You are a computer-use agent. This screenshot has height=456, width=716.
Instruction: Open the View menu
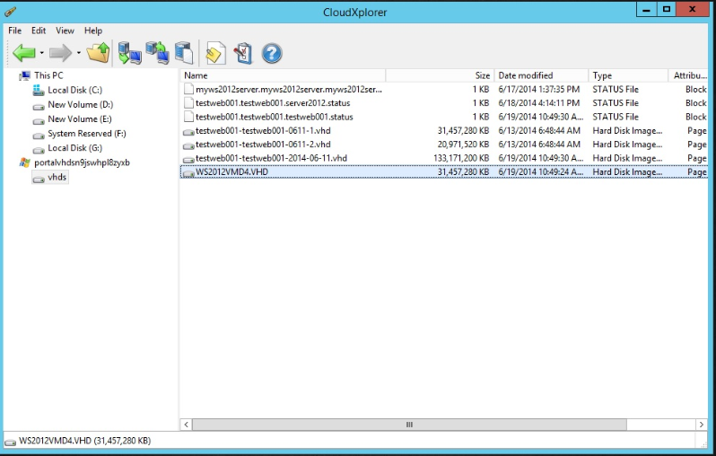coord(65,31)
